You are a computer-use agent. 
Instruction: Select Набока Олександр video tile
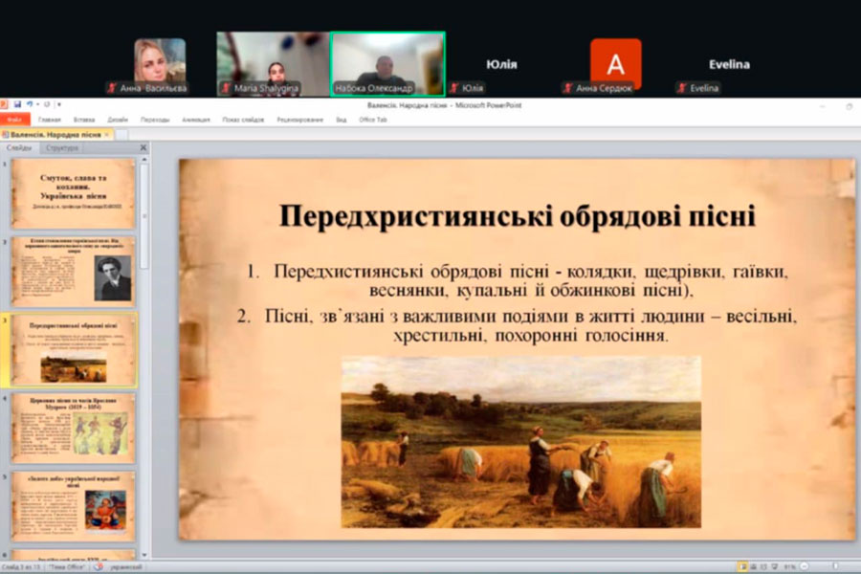pos(387,63)
